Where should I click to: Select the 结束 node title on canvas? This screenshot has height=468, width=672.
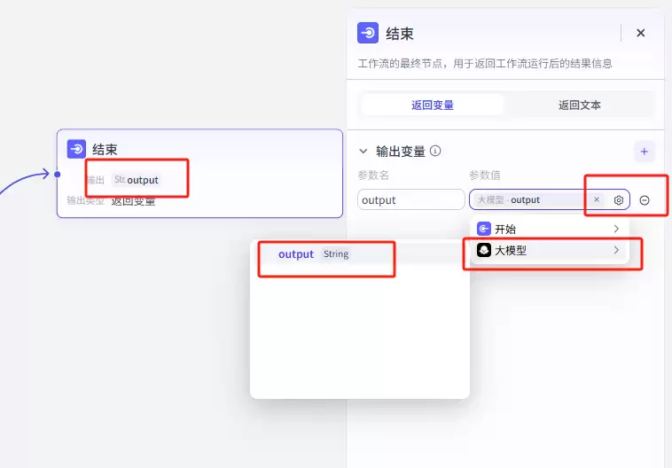pyautogui.click(x=105, y=150)
